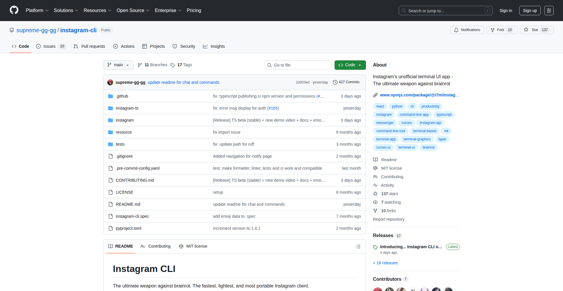Viewport: 563px width, 291px height.
Task: Click the typescript topic tag
Action: click(444, 115)
